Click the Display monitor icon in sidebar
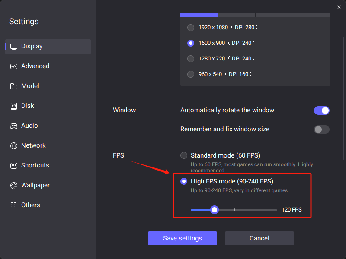Screen dimensions: 346x259 14,47
